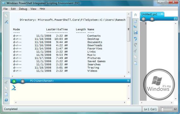Viewport: 180px width, 114px height.
Task: Click command pane scroll-down arrow
Action: point(129,99)
